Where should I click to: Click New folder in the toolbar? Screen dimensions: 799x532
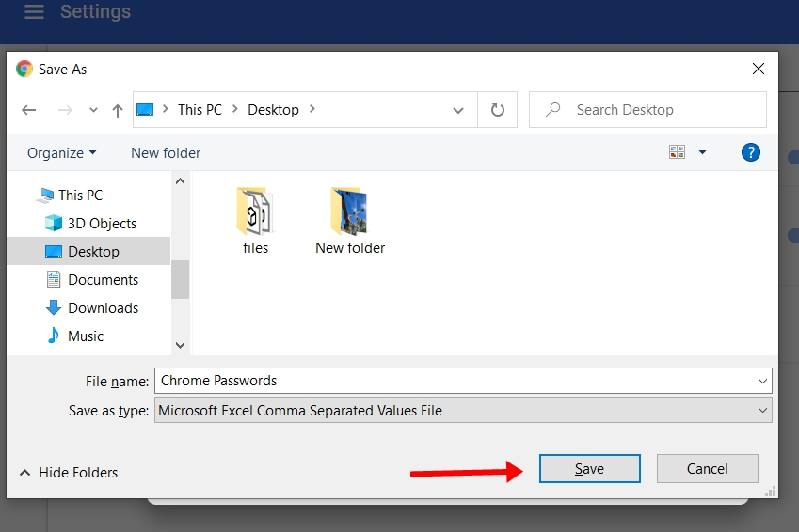tap(166, 152)
